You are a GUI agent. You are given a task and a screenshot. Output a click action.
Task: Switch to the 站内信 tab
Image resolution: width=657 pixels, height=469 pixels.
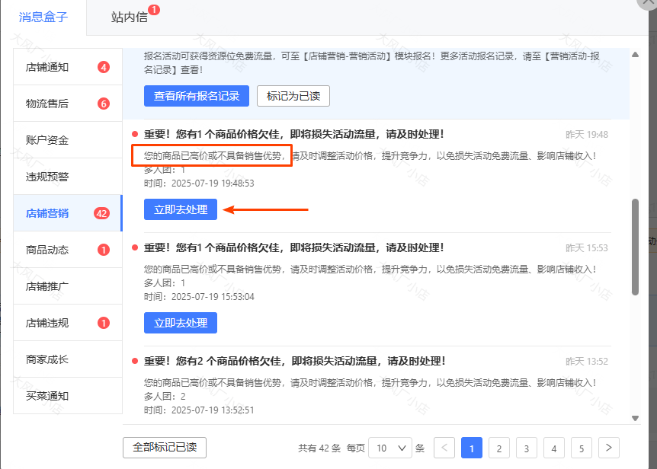(130, 17)
